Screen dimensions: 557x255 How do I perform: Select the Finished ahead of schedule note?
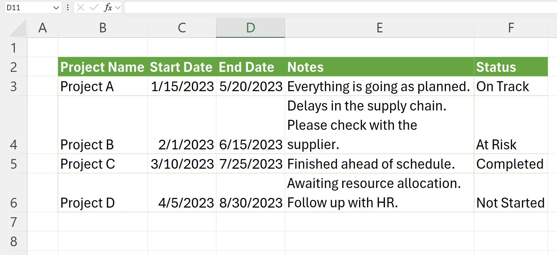click(x=379, y=164)
